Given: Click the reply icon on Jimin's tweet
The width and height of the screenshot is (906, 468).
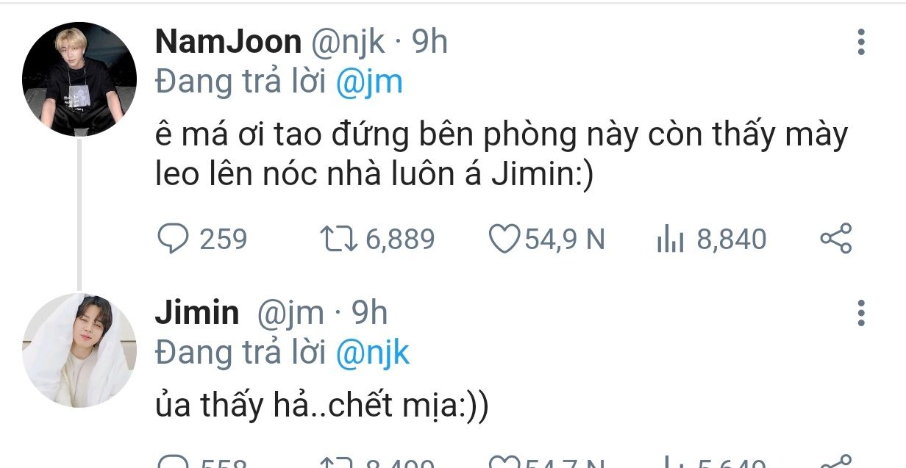Looking at the screenshot, I should 172,463.
